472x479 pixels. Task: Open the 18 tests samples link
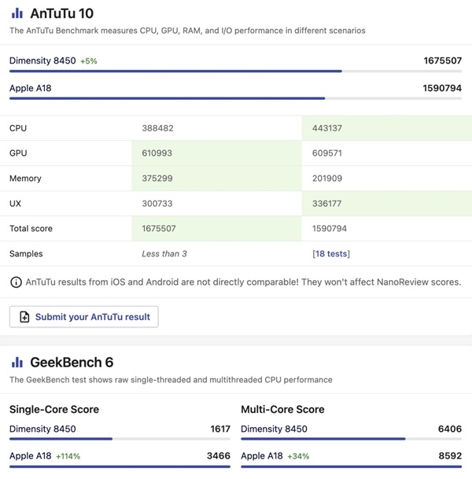coord(331,254)
